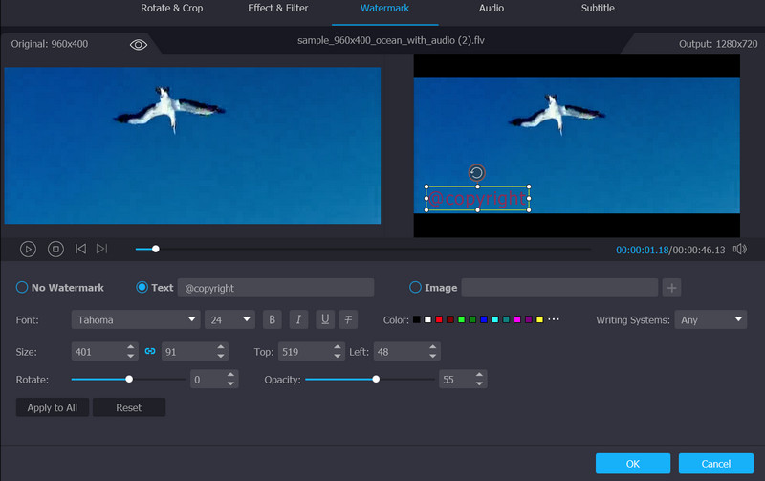Select the No Watermark option
765x481 pixels.
pyautogui.click(x=22, y=288)
